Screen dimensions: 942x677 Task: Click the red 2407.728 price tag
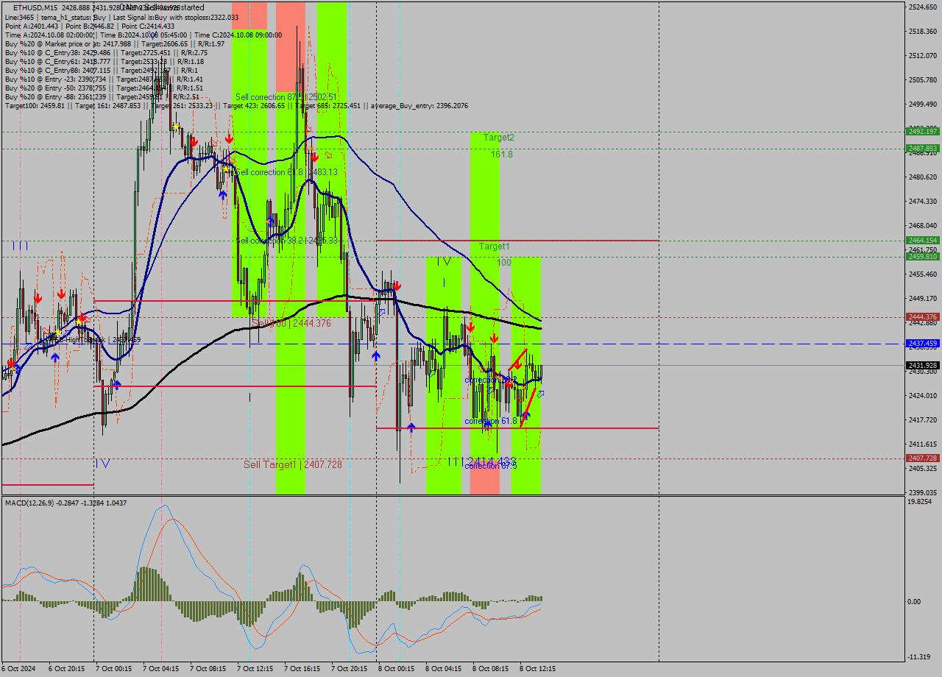922,458
